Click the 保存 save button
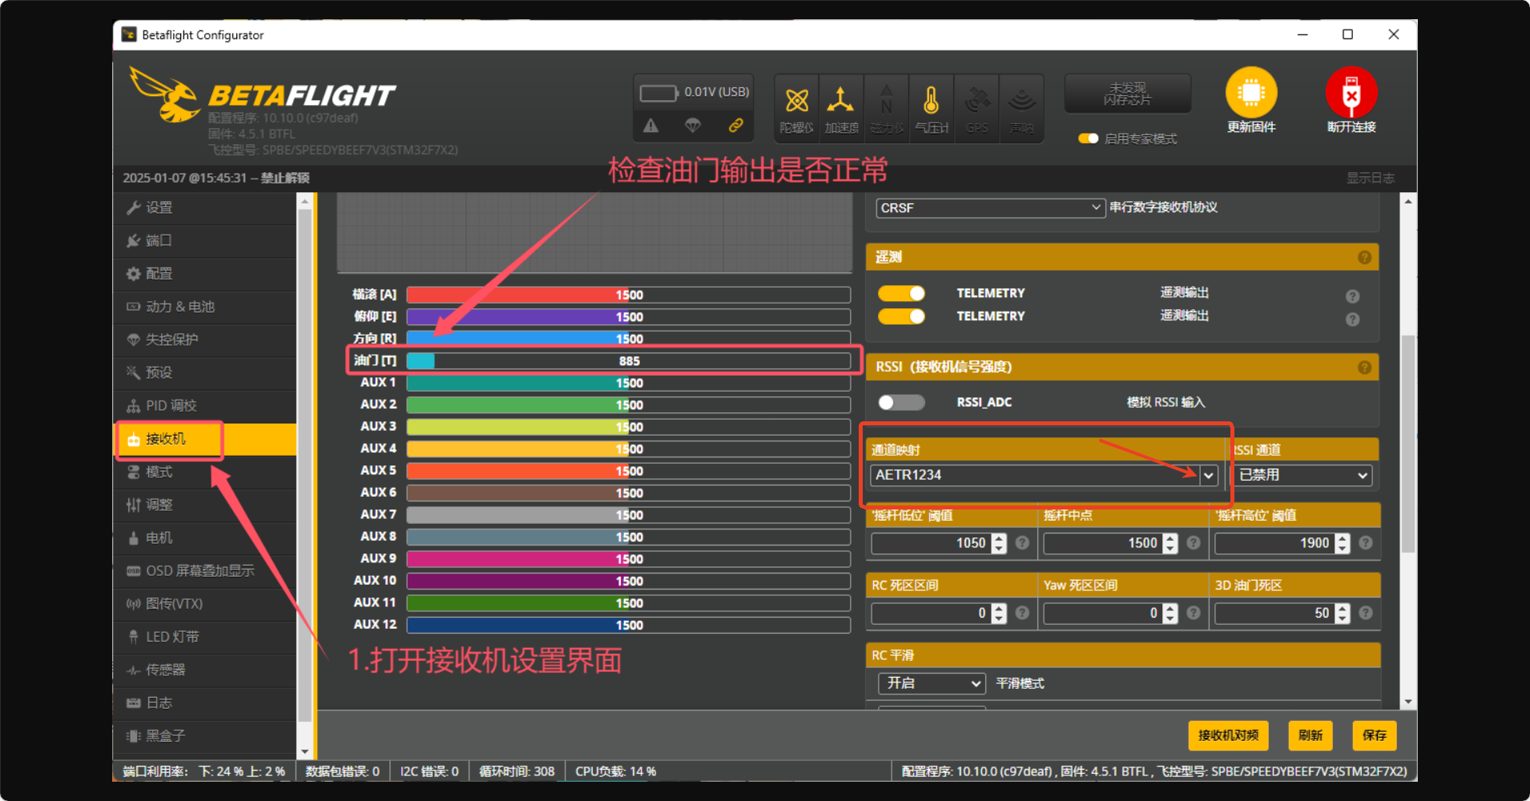This screenshot has width=1530, height=801. pyautogui.click(x=1375, y=735)
